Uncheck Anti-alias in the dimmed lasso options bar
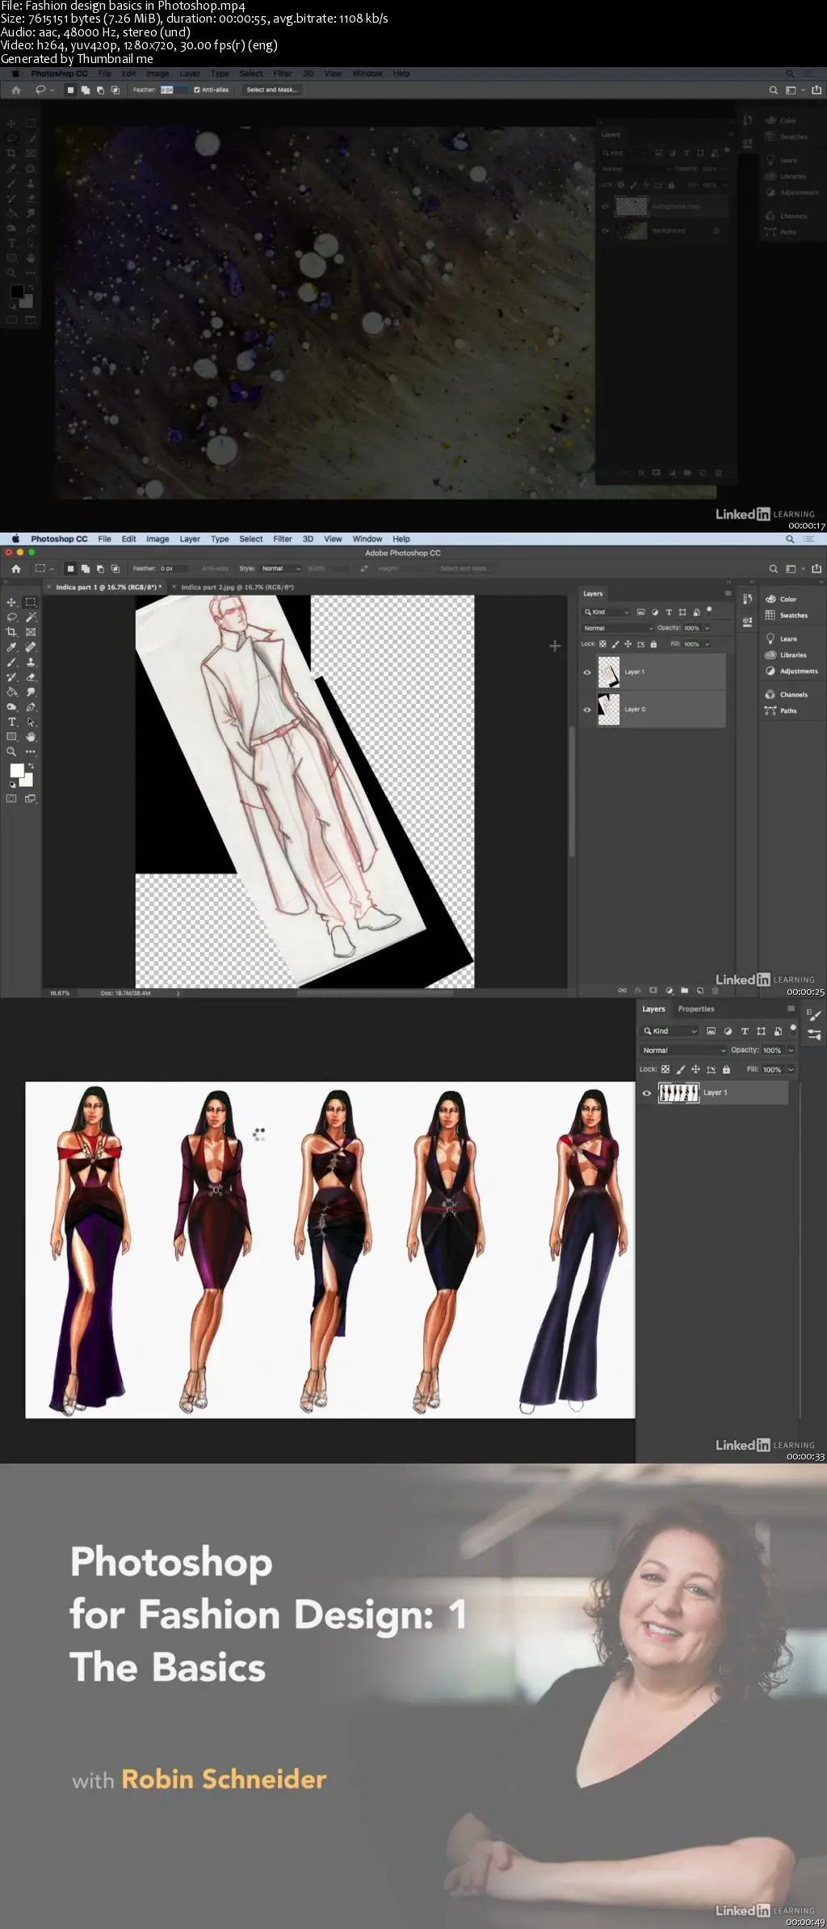827x1929 pixels. [197, 90]
